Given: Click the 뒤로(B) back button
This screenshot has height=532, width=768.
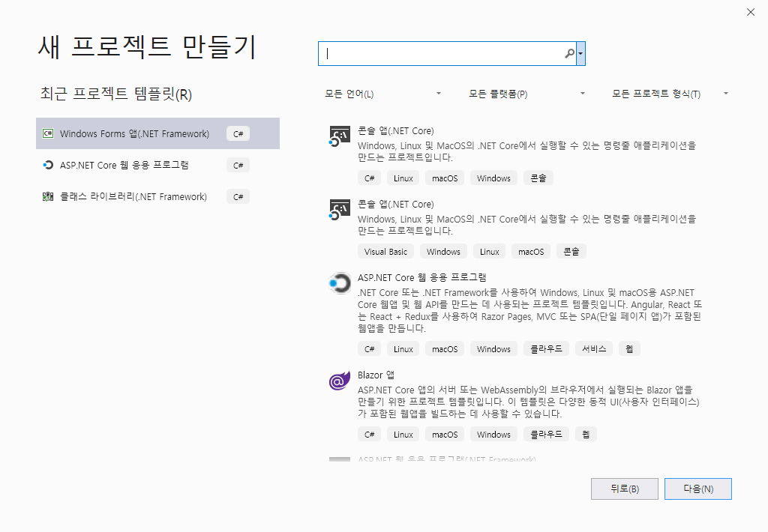Looking at the screenshot, I should pos(625,489).
